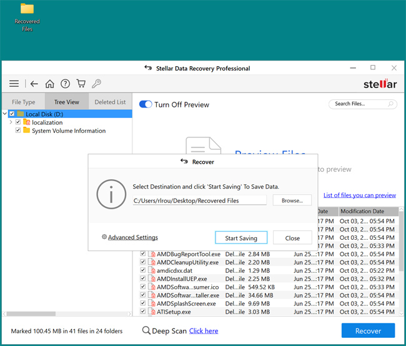Click the AMDCleanupUtility.exe file icon

(x=152, y=262)
